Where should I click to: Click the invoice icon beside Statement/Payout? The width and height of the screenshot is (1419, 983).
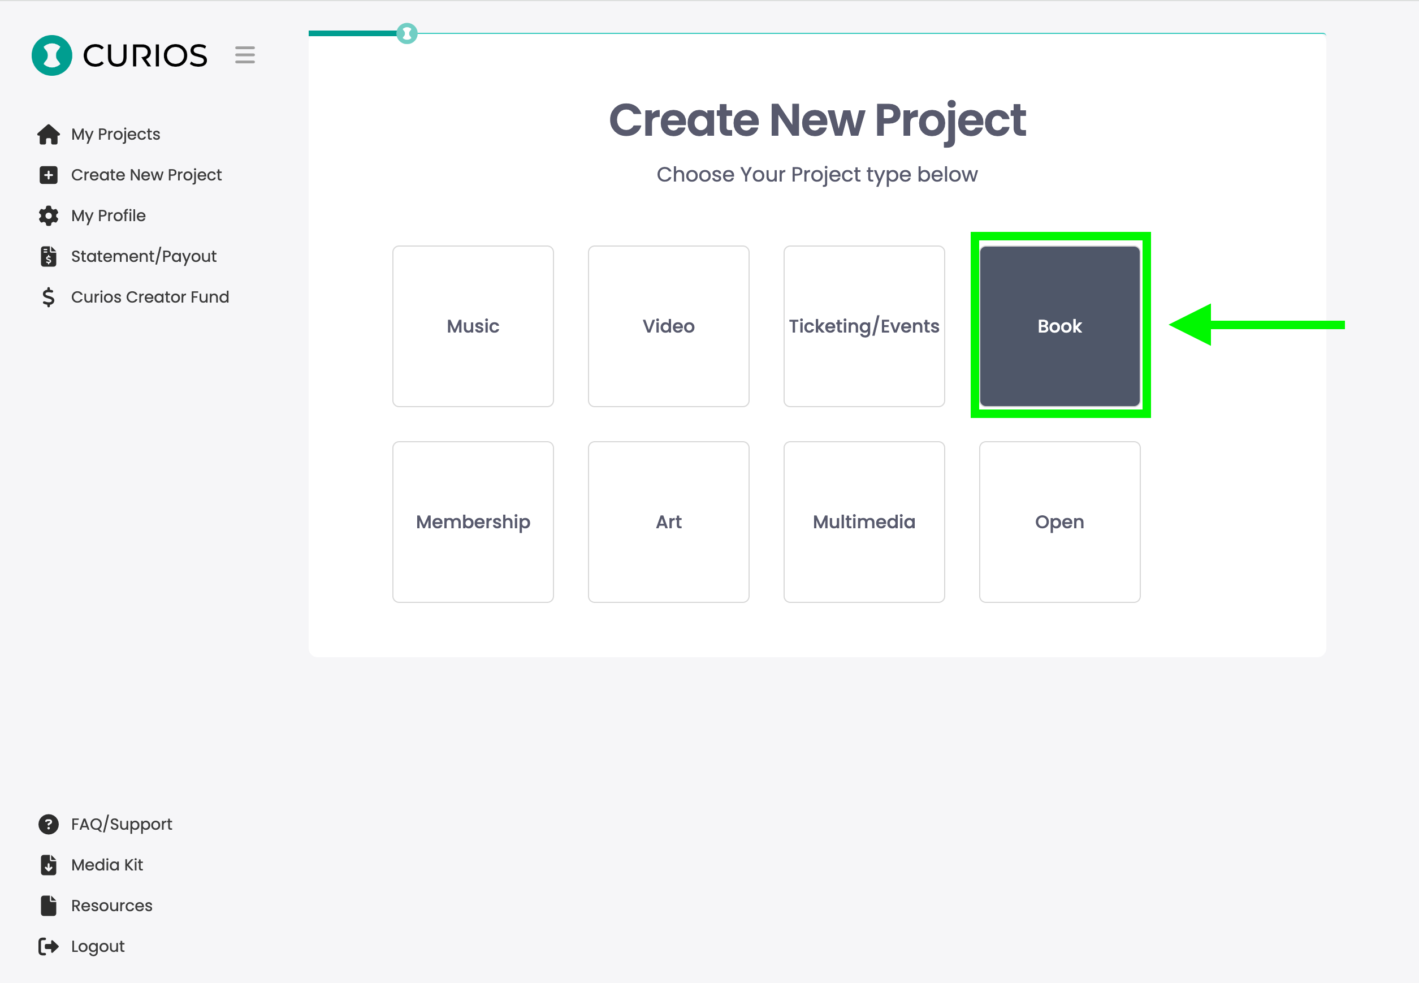coord(49,256)
